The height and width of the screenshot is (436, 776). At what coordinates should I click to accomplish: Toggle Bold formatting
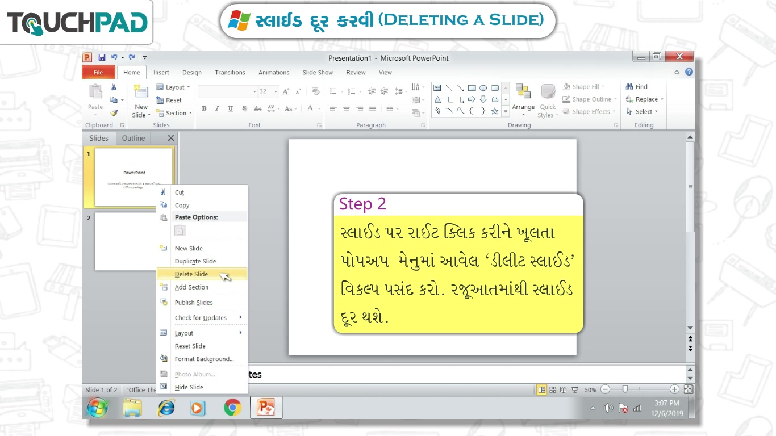(x=204, y=108)
